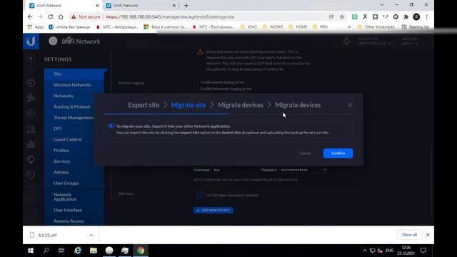Open Networks settings
The width and height of the screenshot is (457, 257).
pyautogui.click(x=64, y=96)
